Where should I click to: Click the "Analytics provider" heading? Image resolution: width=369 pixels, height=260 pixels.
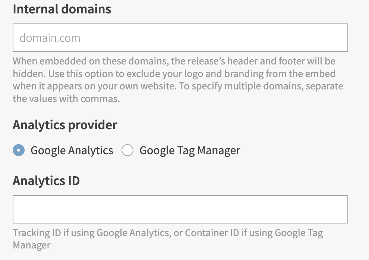coord(65,125)
